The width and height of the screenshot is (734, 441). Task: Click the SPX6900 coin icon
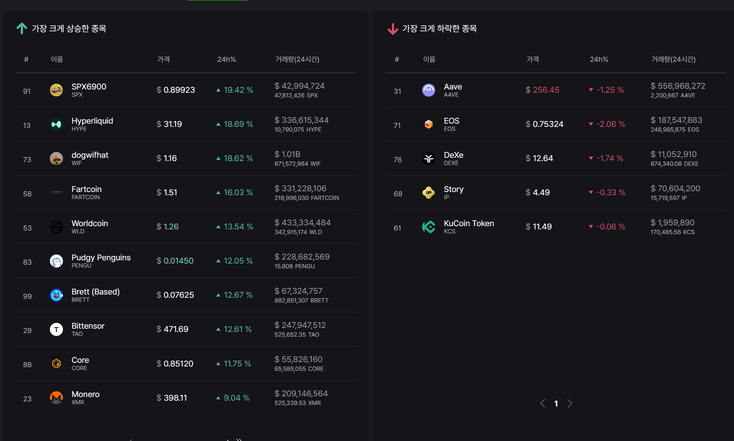point(56,90)
